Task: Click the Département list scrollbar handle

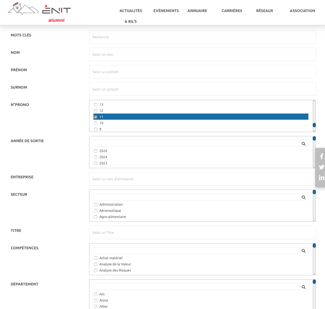Action: pos(314,282)
